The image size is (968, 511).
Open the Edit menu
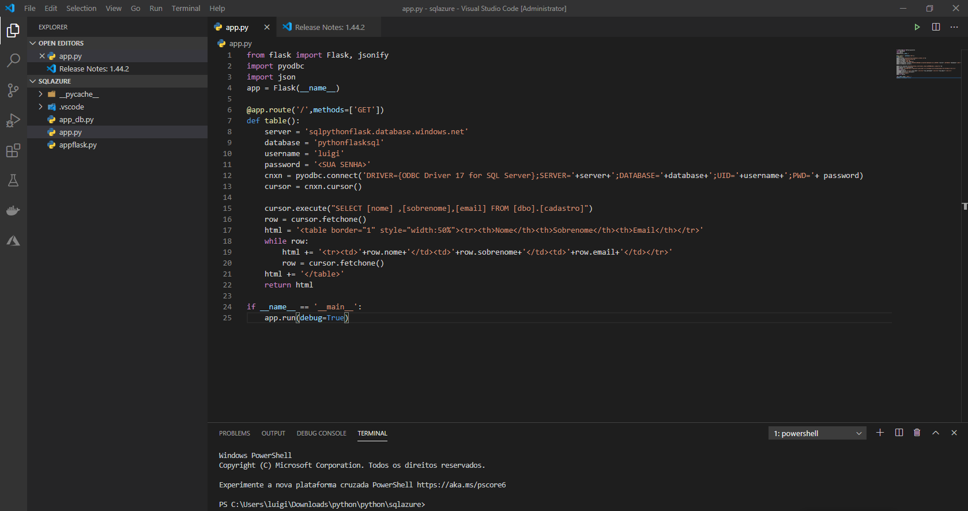(x=51, y=8)
